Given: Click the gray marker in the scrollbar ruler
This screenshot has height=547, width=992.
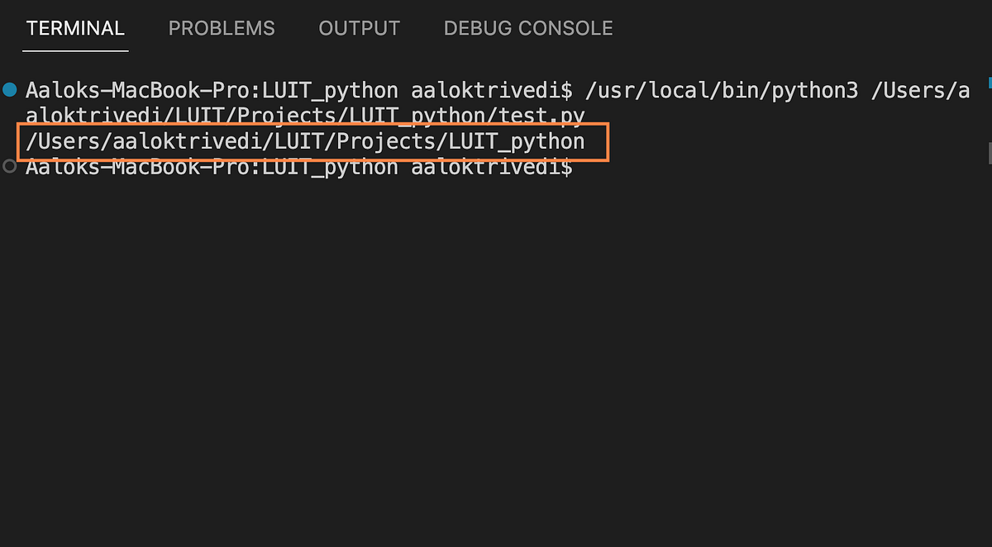Looking at the screenshot, I should (x=989, y=153).
